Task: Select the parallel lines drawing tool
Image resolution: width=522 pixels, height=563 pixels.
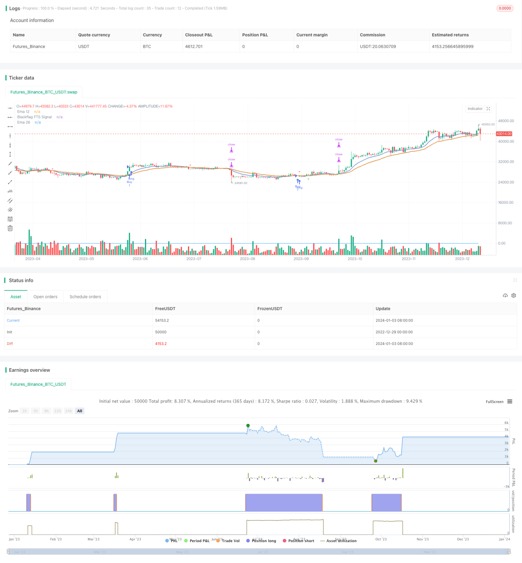Action: pyautogui.click(x=10, y=209)
